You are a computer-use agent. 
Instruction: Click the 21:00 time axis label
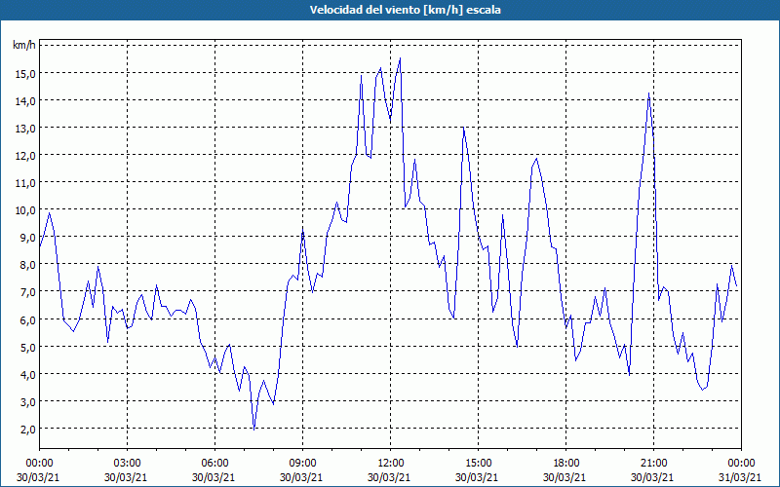653,464
